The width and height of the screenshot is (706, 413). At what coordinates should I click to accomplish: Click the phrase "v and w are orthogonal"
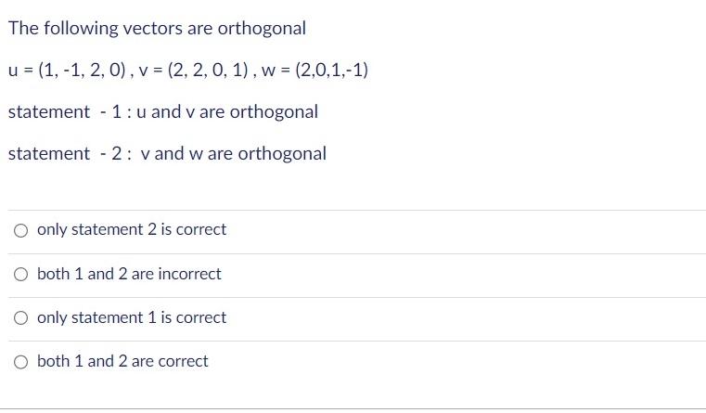(233, 153)
